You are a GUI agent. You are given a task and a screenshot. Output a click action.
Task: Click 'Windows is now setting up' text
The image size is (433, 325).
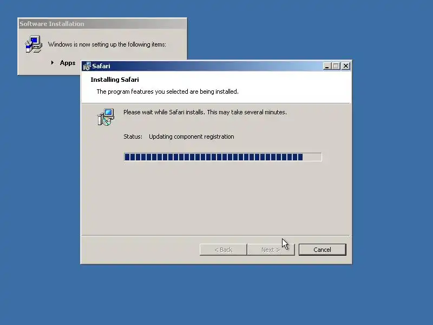(x=107, y=44)
